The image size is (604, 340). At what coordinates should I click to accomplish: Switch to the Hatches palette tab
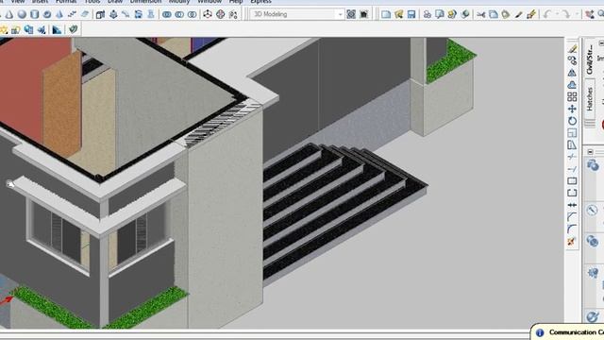590,98
